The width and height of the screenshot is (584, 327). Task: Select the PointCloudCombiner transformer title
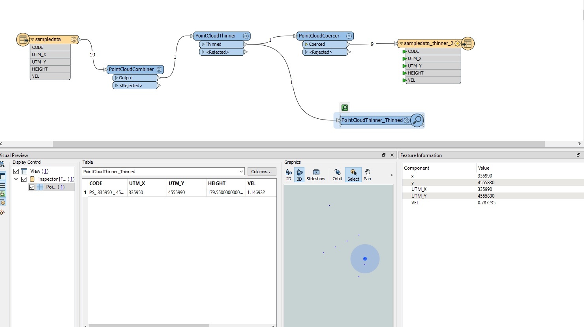coord(131,69)
